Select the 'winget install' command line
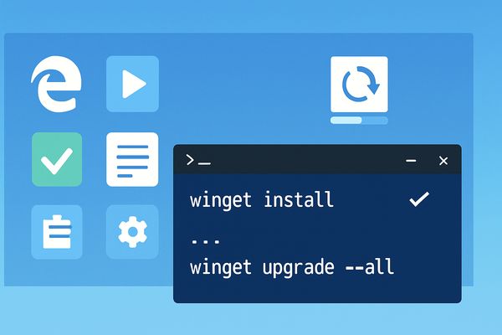The height and width of the screenshot is (335, 502). 262,200
